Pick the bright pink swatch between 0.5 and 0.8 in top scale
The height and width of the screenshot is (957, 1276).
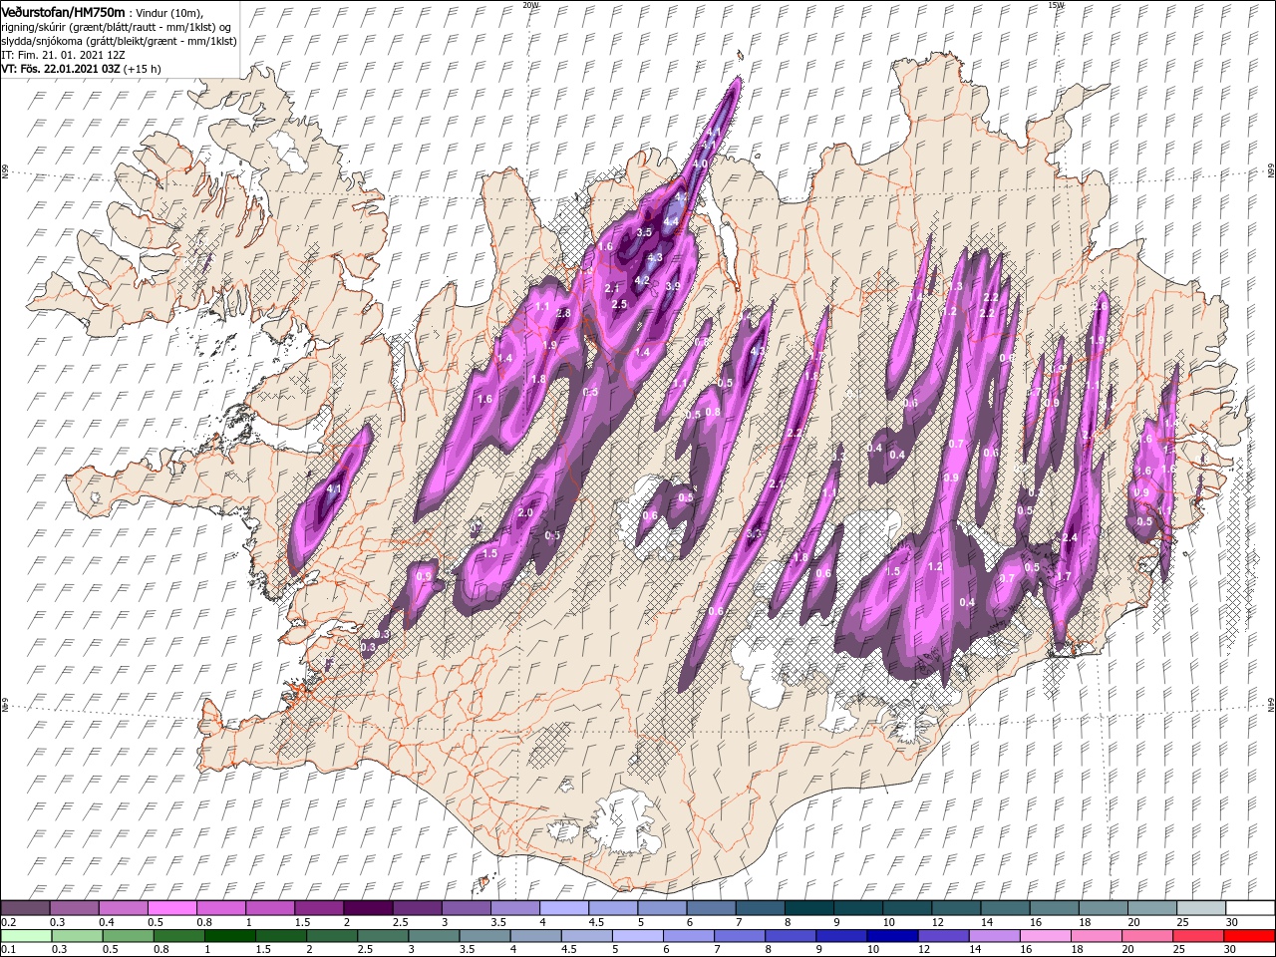[x=171, y=908]
